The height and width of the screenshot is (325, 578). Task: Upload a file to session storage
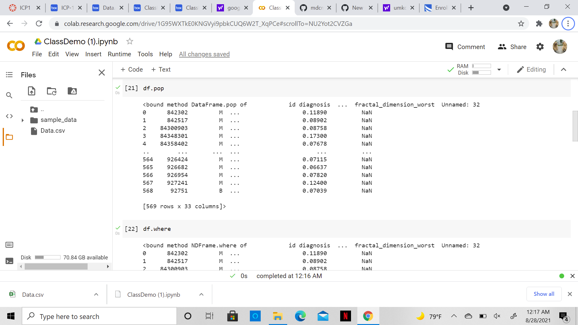click(x=32, y=91)
